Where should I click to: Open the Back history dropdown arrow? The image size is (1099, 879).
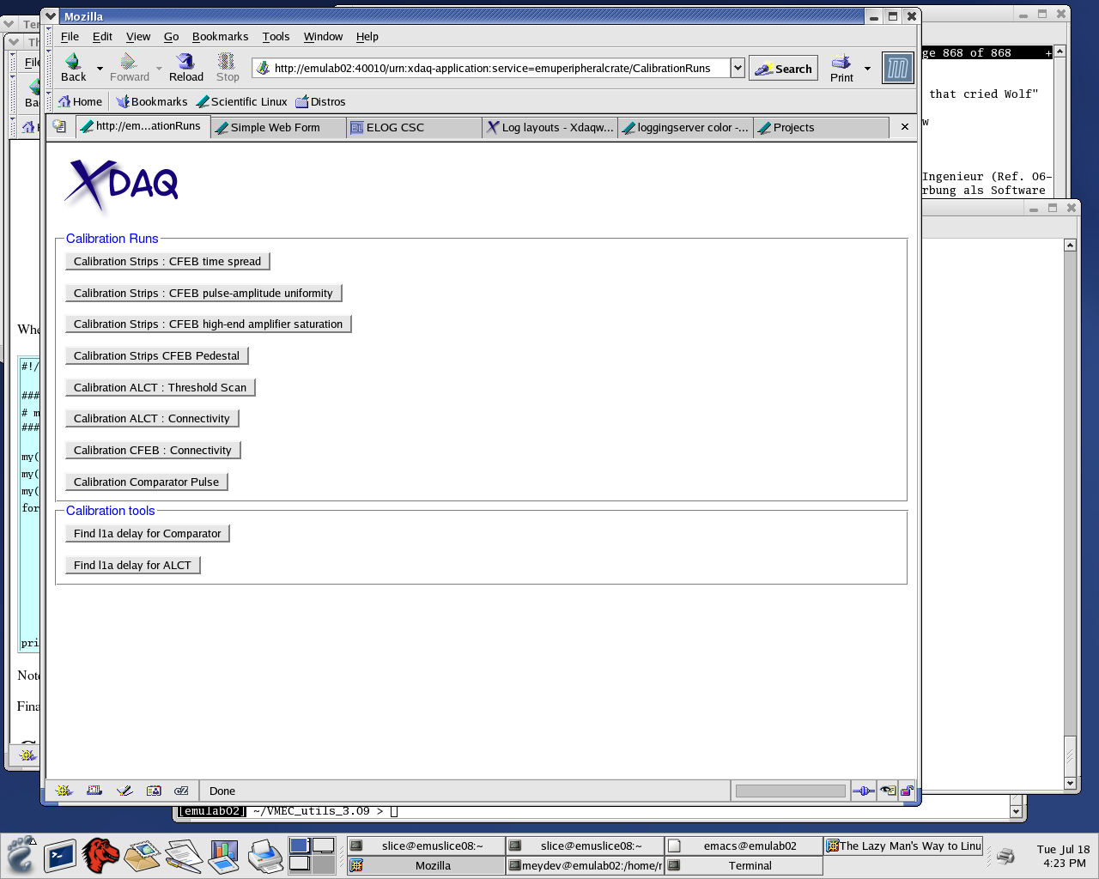click(100, 68)
